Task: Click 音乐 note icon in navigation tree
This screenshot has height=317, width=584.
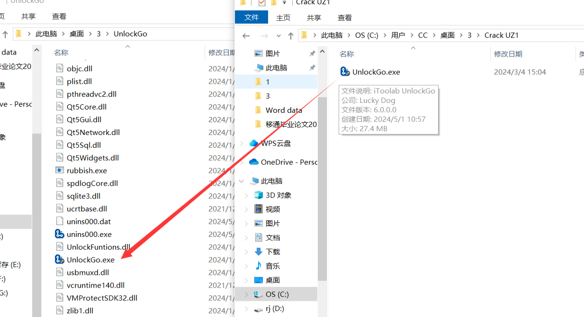Action: tap(259, 266)
